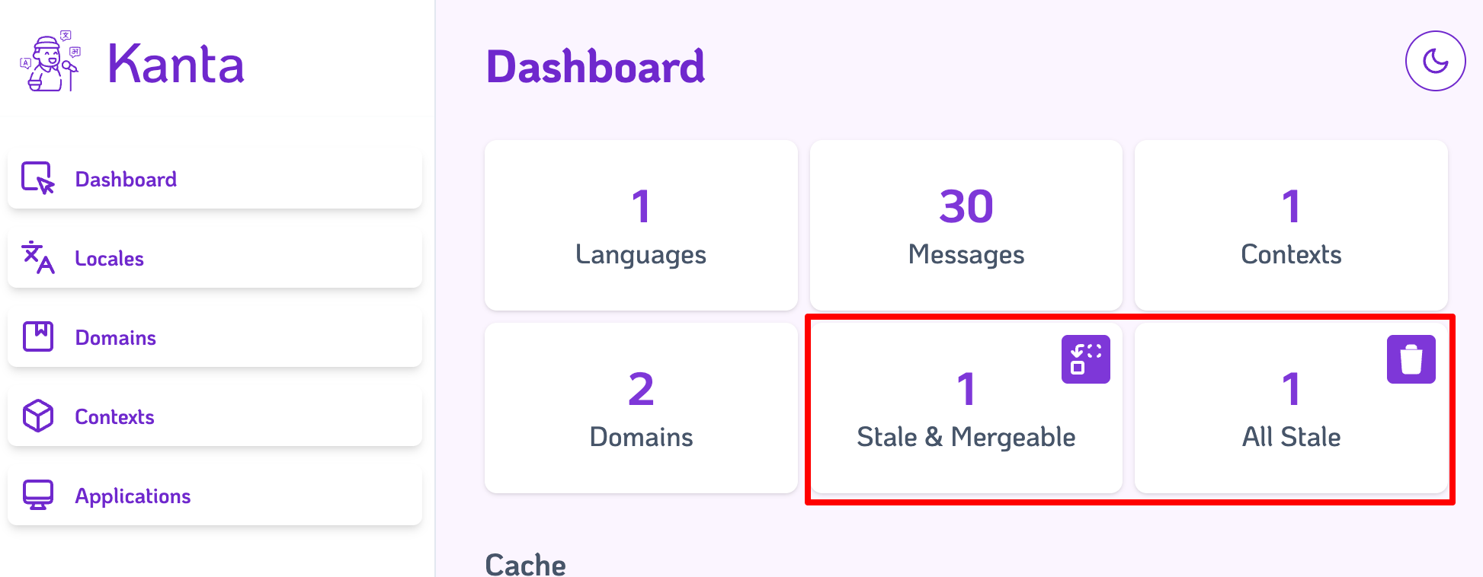The height and width of the screenshot is (577, 1483).
Task: Select the Domains card showing 2
Action: tap(640, 408)
